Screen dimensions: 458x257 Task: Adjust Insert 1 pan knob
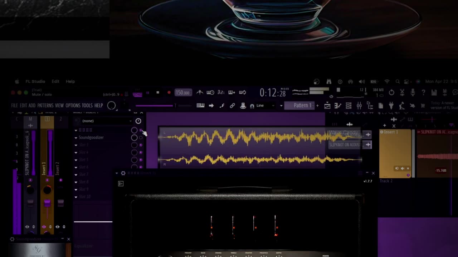[47, 190]
